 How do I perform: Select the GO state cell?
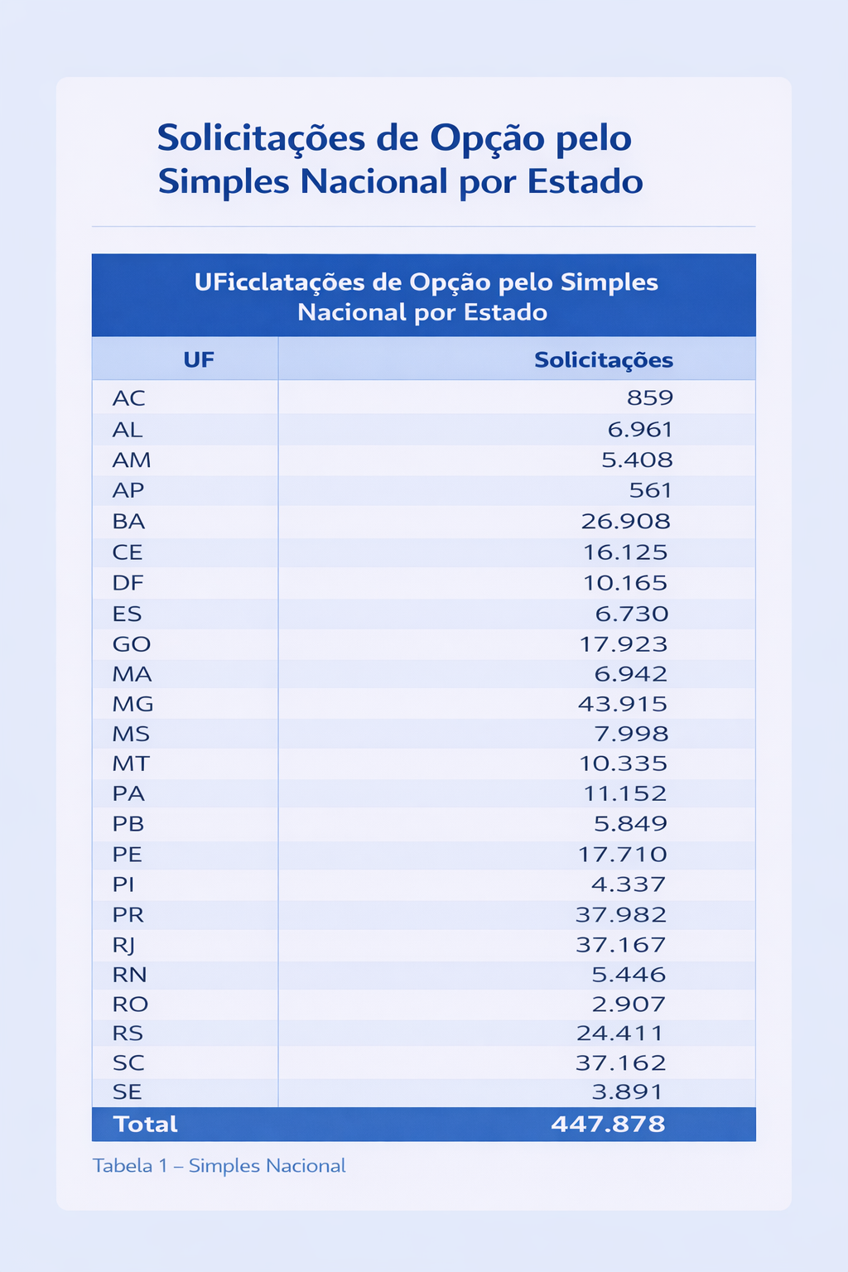(132, 644)
